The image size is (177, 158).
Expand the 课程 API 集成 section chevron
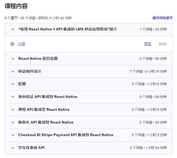13,110
